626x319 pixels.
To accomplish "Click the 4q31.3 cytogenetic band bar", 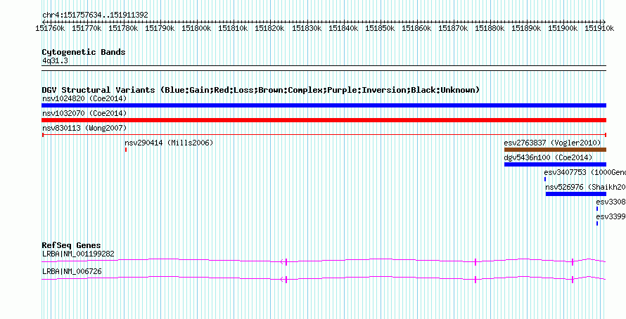I will click(x=324, y=68).
